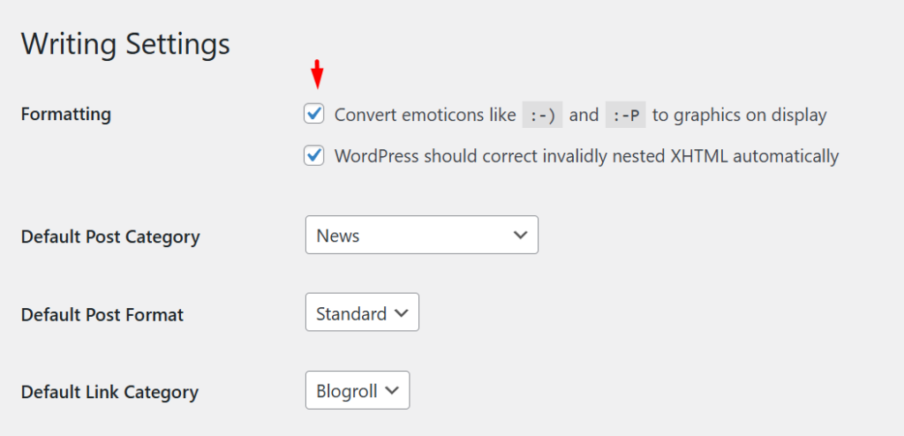The image size is (904, 436).
Task: Click the :-) emoticon code sample
Action: pos(542,115)
